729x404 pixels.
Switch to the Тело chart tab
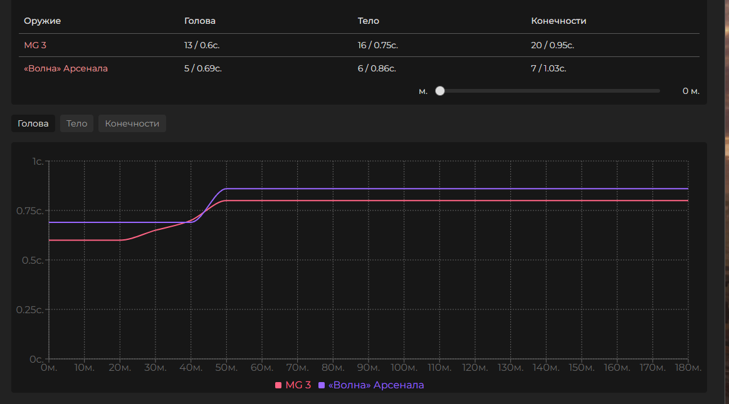point(76,123)
